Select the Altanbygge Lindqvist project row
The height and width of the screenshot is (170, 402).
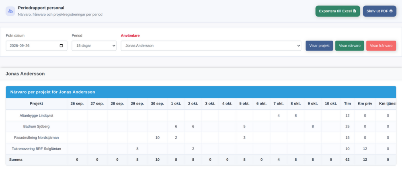coord(201,116)
